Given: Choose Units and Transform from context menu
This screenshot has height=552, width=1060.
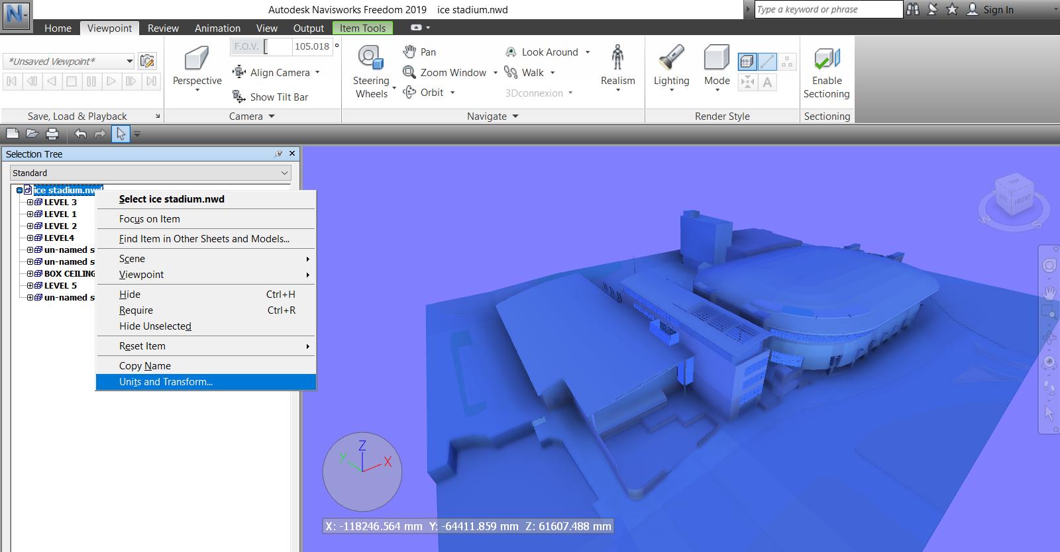Looking at the screenshot, I should (206, 382).
